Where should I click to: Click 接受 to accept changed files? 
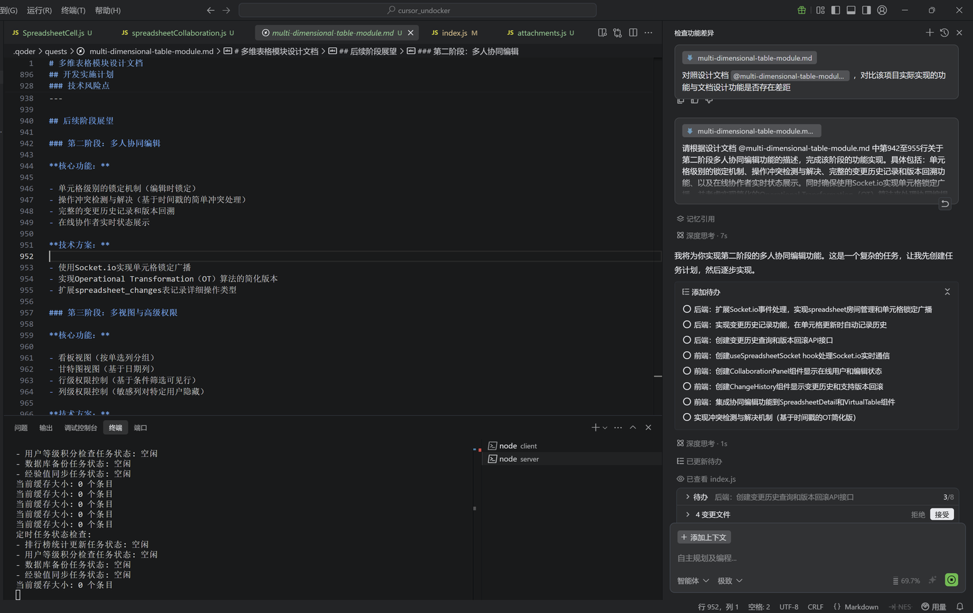tap(941, 514)
